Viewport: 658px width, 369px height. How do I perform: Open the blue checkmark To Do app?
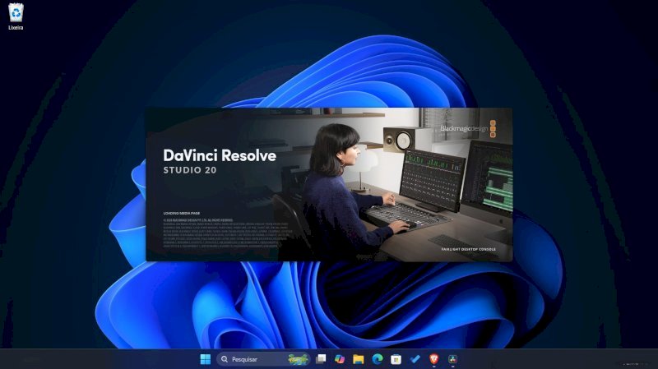415,359
